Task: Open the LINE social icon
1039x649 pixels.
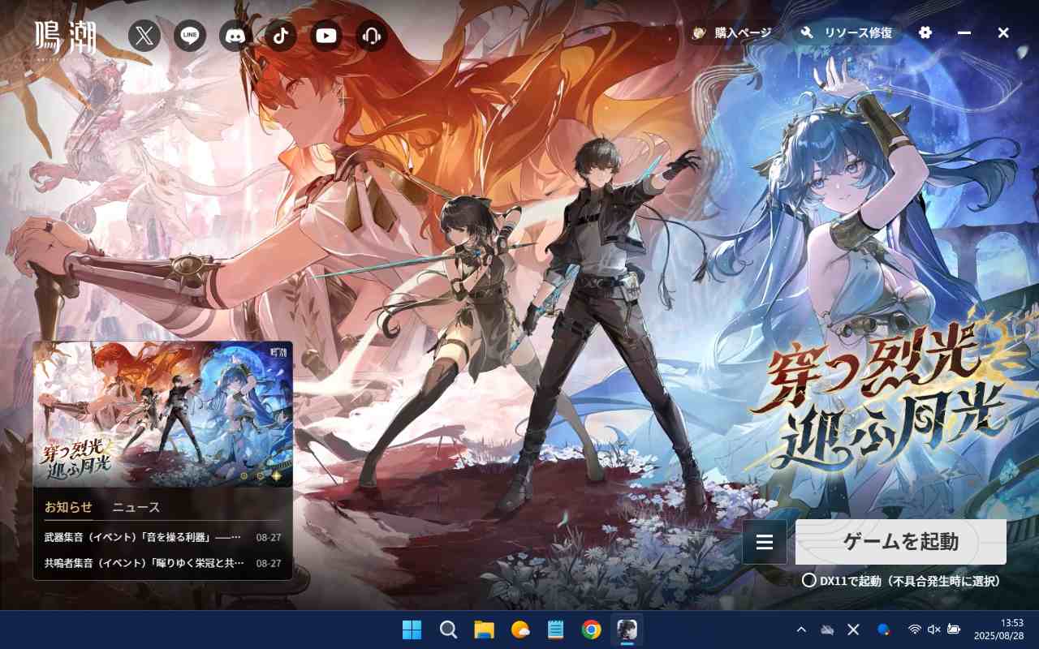Action: tap(190, 36)
